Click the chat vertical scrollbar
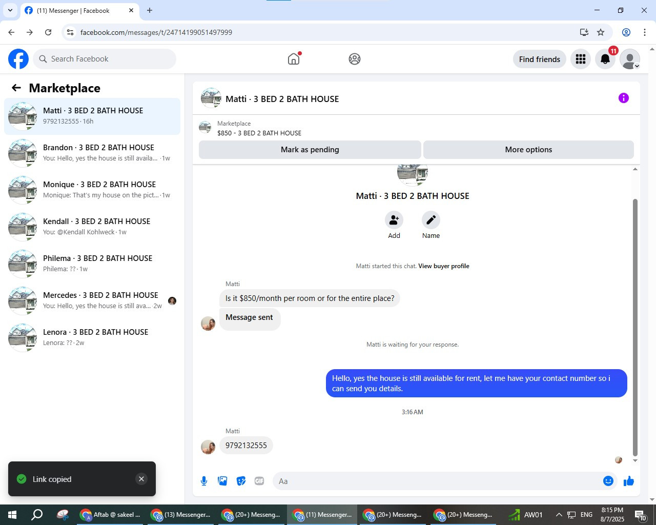 635,327
